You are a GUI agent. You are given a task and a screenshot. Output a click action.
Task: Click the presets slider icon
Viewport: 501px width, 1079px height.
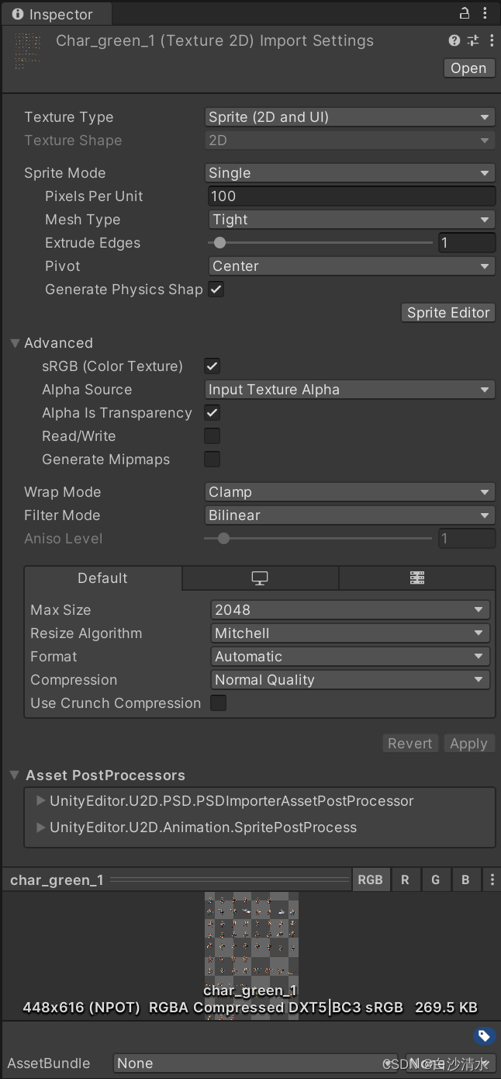coord(473,41)
